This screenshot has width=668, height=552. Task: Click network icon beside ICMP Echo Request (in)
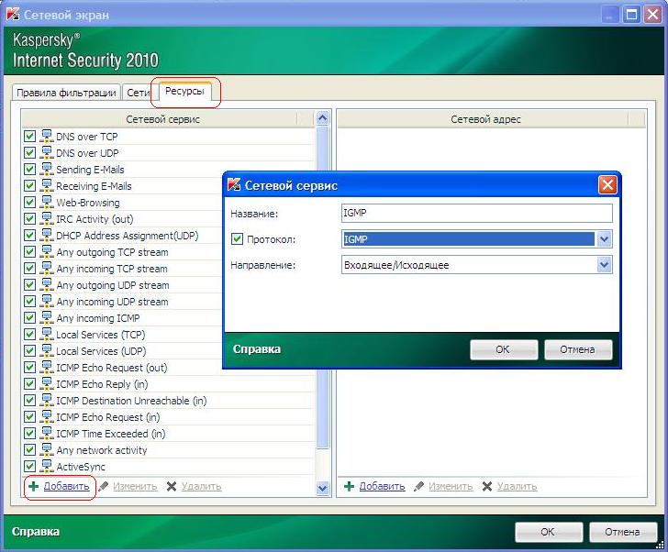point(47,417)
